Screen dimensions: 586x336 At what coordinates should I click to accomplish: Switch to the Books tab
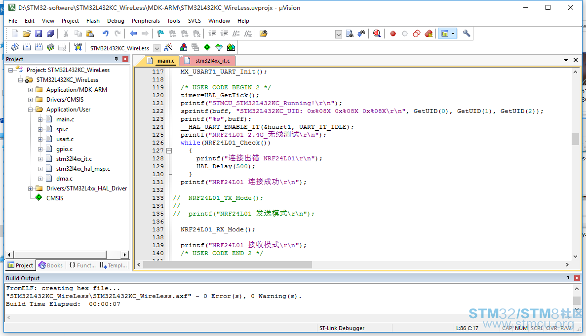point(51,265)
